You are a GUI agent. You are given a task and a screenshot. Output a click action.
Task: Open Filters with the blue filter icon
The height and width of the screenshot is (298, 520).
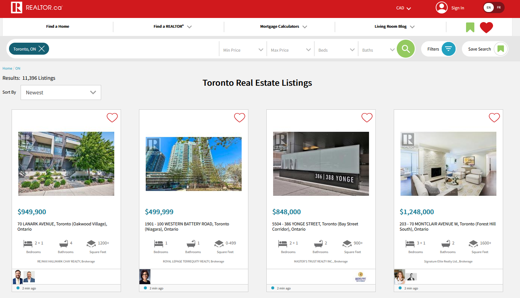coord(448,49)
